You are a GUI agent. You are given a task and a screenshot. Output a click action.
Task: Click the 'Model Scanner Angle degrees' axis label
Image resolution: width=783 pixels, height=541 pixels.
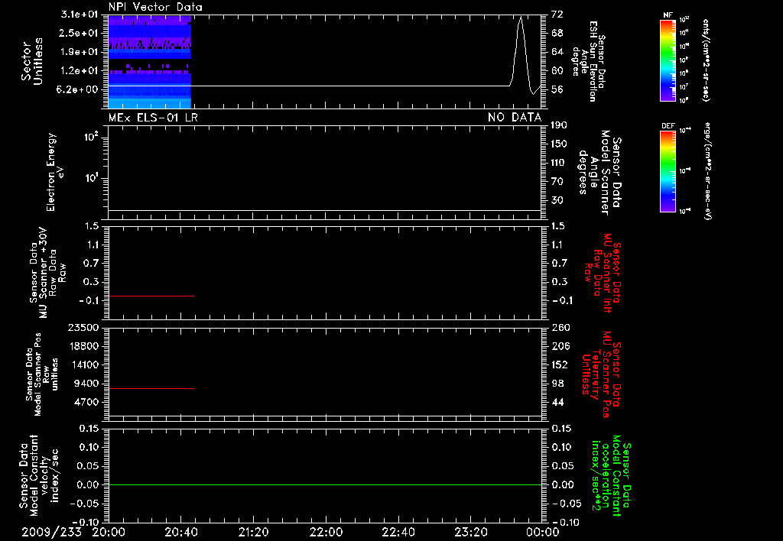pyautogui.click(x=599, y=173)
